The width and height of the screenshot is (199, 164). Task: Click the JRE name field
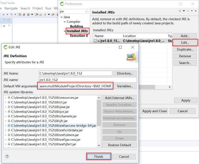point(88,80)
